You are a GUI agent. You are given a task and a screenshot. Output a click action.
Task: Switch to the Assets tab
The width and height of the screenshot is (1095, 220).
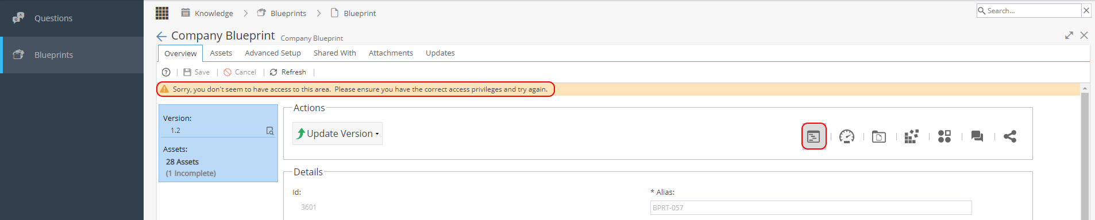pyautogui.click(x=221, y=53)
